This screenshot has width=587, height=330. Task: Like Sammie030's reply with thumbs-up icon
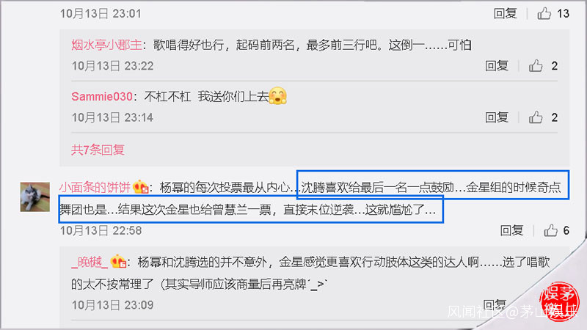point(536,117)
